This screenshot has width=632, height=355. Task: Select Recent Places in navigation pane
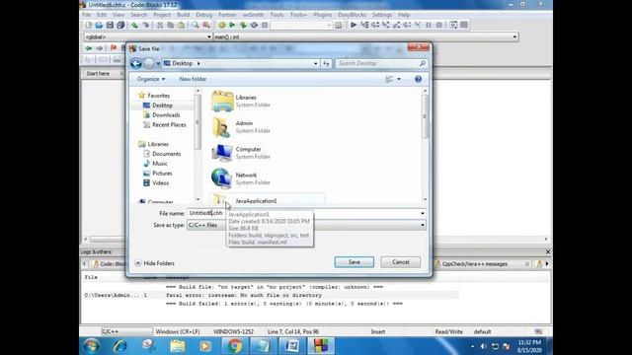coord(169,125)
